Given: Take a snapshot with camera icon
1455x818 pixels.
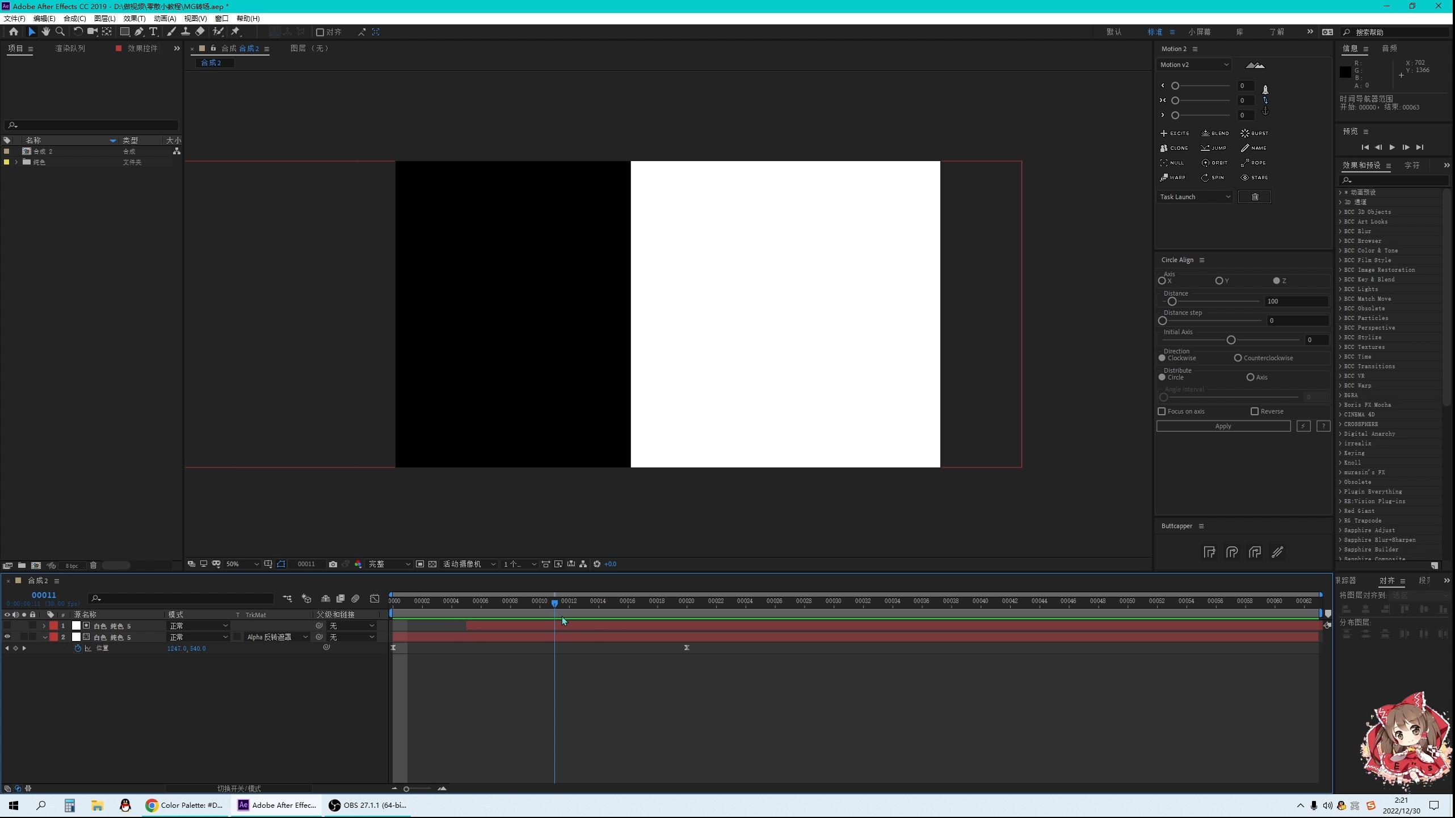Looking at the screenshot, I should pyautogui.click(x=333, y=564).
